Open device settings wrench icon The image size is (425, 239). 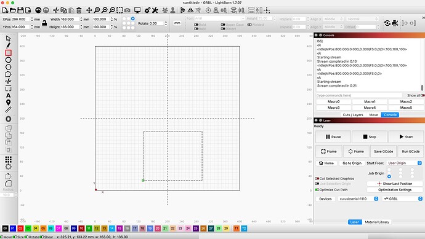click(155, 10)
